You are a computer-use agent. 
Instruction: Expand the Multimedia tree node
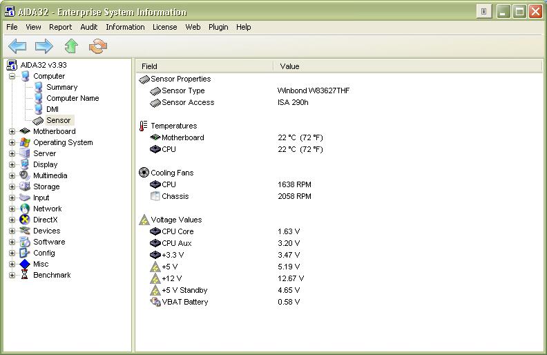point(12,175)
